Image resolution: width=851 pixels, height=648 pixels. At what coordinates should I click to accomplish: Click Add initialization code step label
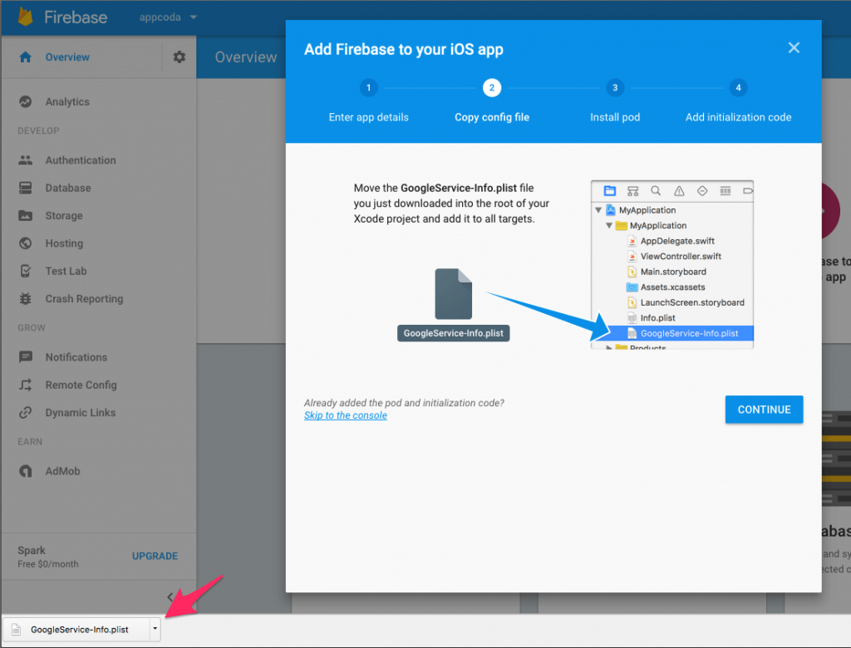tap(738, 117)
